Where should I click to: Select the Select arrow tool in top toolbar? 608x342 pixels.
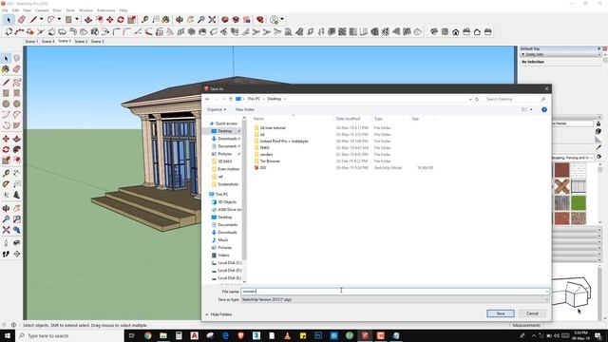(x=9, y=19)
